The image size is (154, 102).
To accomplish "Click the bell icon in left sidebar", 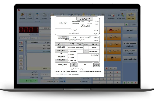I will pyautogui.click(x=21, y=60).
